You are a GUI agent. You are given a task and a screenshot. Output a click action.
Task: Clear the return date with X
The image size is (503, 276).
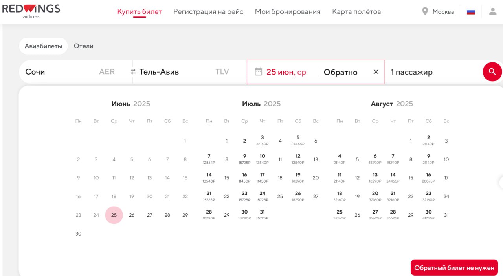[x=376, y=72]
